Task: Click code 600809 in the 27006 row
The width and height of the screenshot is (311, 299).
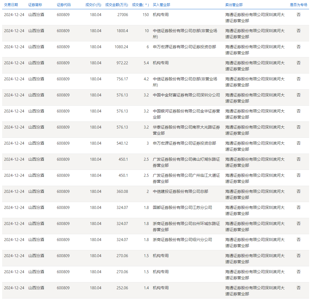Action: pos(63,15)
